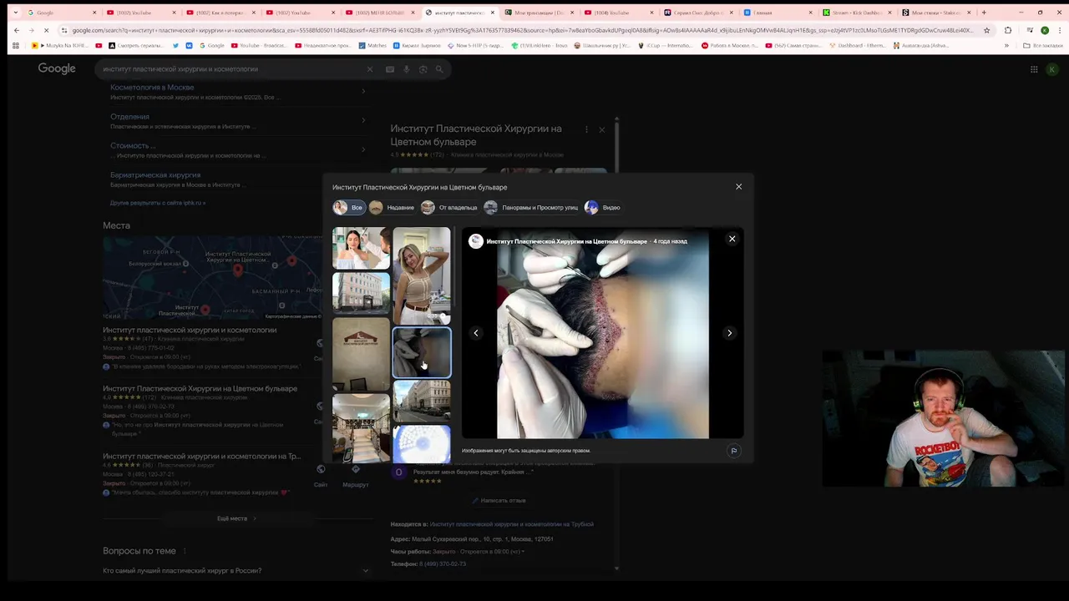This screenshot has width=1069, height=601.
Task: Click the Ещё места button
Action: [x=236, y=518]
